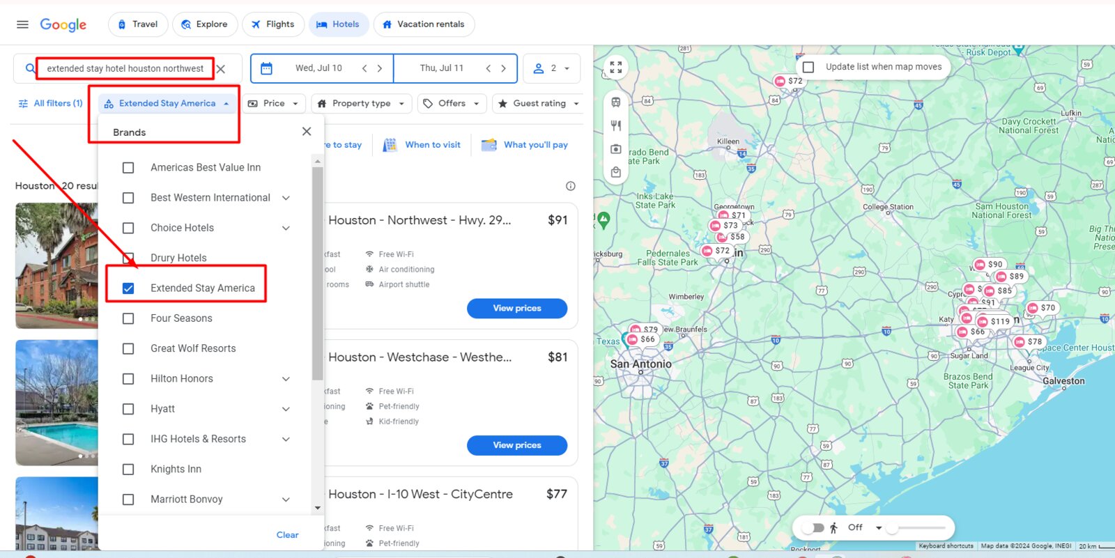Switch to the Explore tab
Image resolution: width=1115 pixels, height=558 pixels.
tap(205, 24)
